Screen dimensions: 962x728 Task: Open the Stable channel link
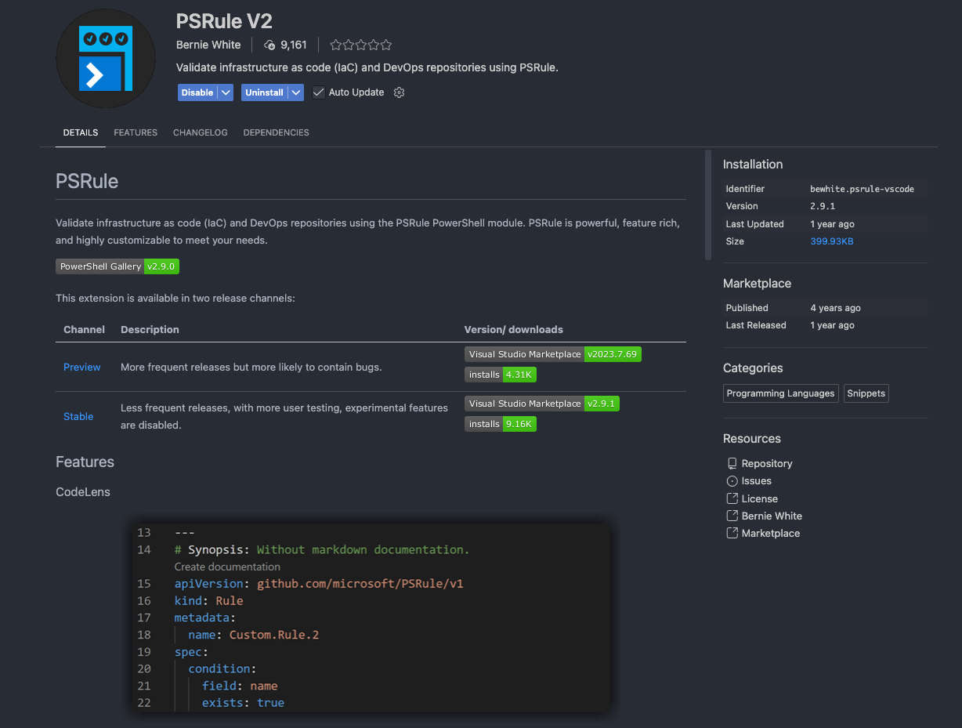coord(78,416)
